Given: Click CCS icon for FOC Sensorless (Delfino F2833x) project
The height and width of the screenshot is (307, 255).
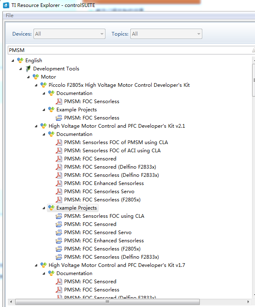Looking at the screenshot, I should [x=59, y=257].
